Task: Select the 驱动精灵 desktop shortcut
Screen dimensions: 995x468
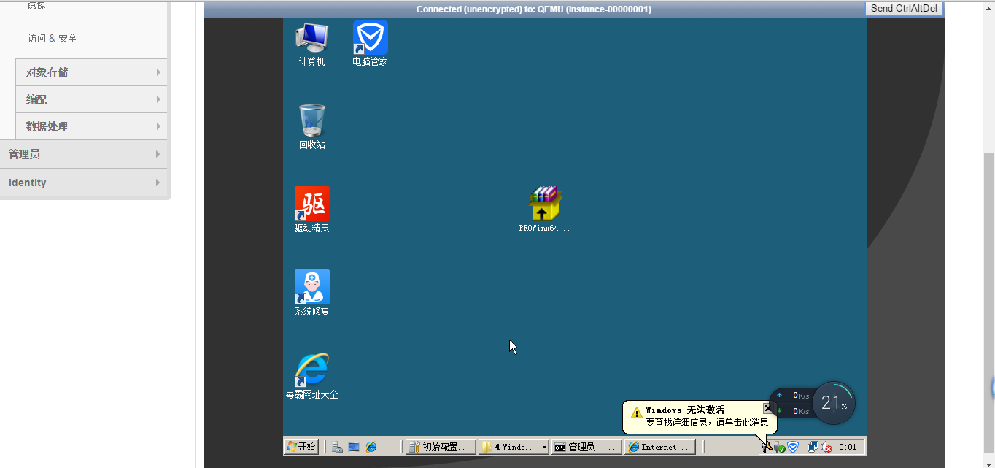Action: (311, 210)
